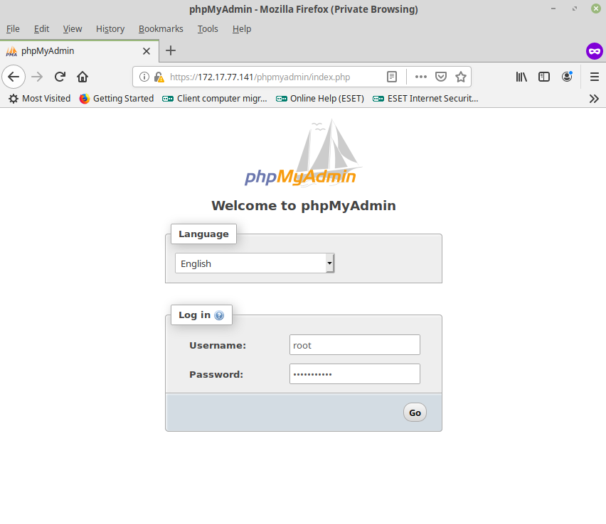Open the Library icon in toolbar

(521, 77)
